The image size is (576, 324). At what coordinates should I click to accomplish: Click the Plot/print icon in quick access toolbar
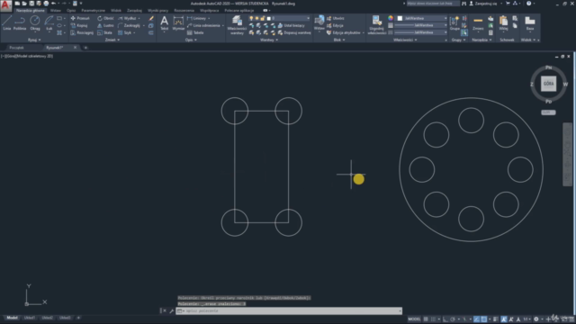tap(46, 4)
